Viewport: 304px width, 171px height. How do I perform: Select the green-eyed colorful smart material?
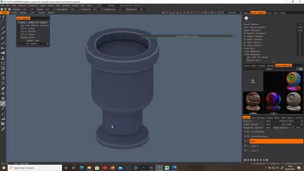[294, 81]
